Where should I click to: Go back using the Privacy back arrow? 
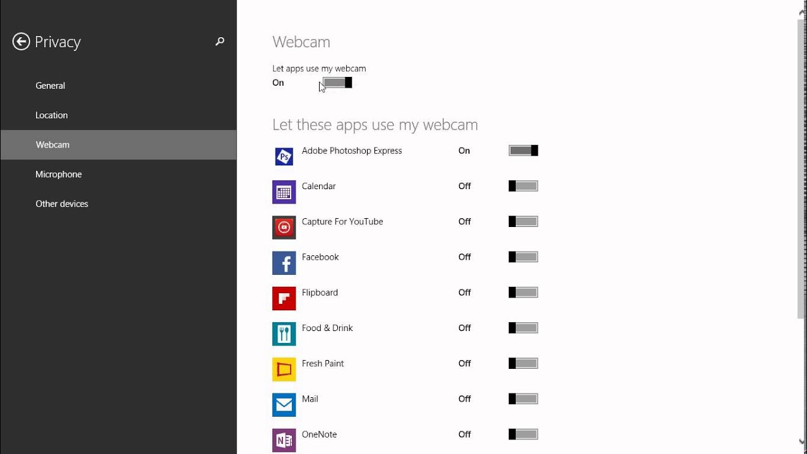pos(21,42)
